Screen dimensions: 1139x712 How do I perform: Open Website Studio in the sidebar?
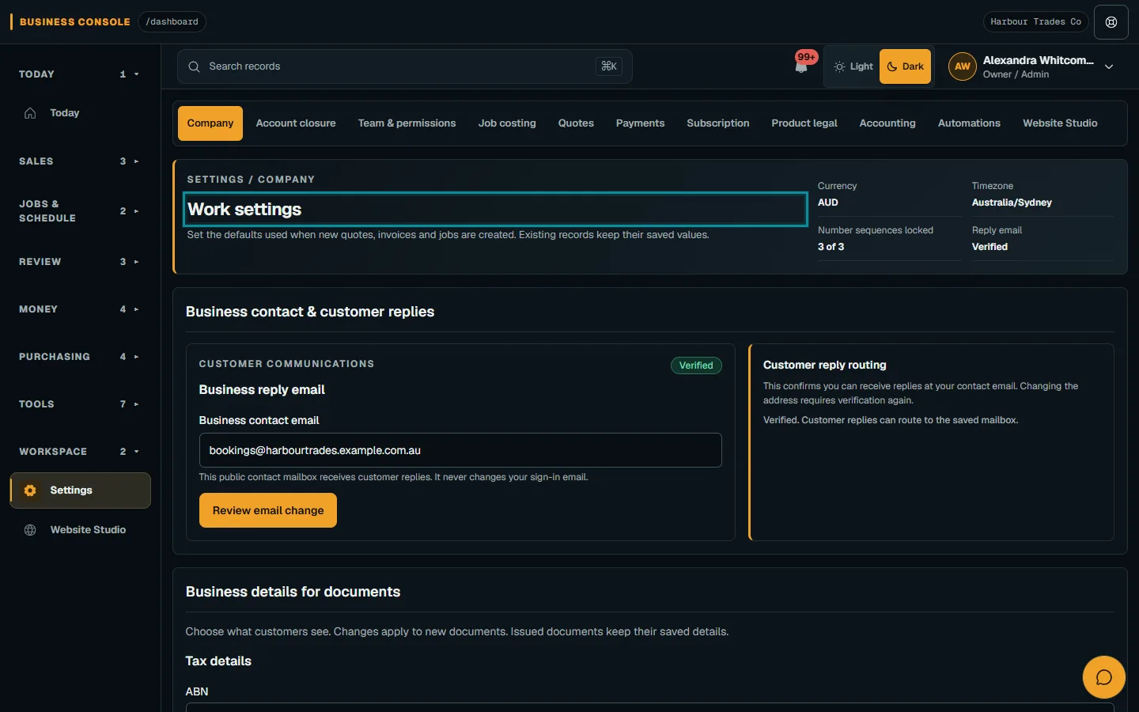pos(81,530)
